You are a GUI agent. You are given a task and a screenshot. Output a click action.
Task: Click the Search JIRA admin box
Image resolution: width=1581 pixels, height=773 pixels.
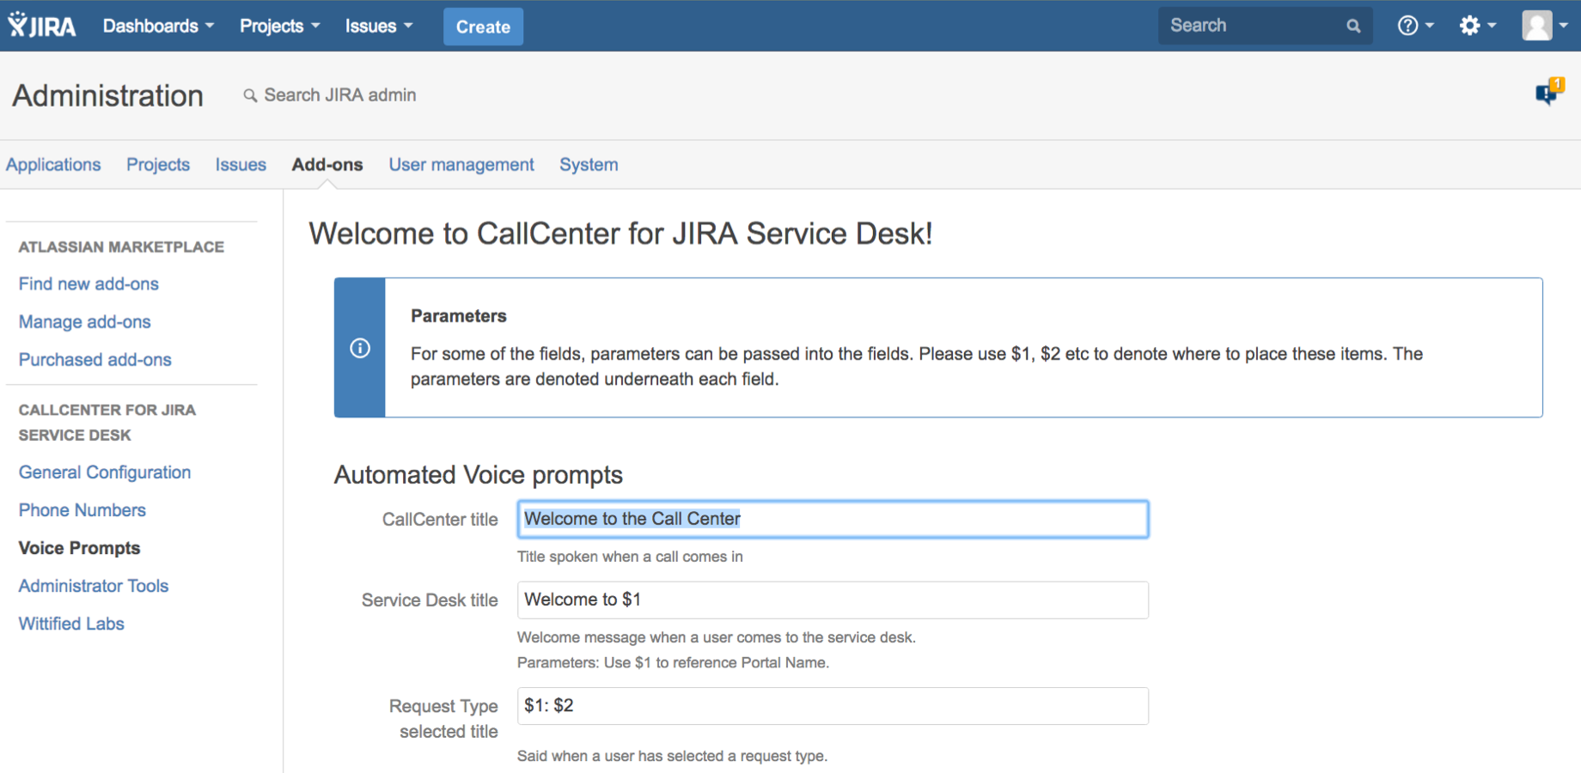(339, 95)
